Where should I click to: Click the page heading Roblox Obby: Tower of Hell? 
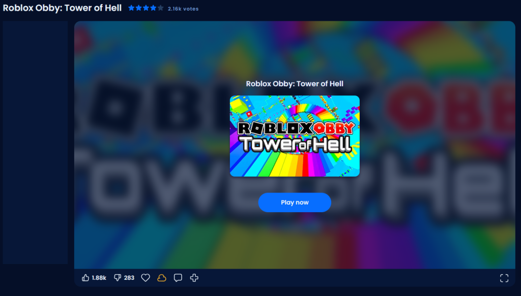(62, 8)
